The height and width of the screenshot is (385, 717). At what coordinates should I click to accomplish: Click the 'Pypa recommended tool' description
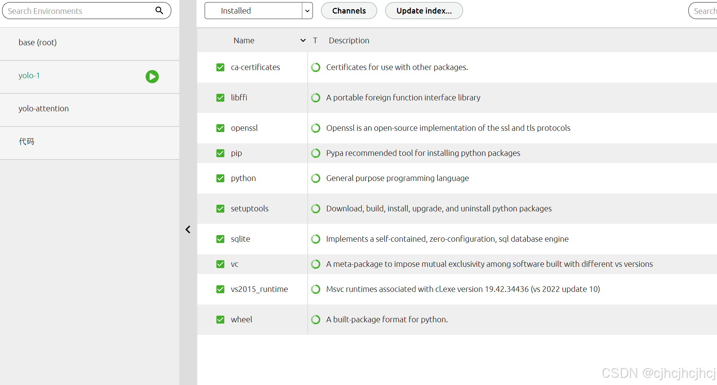(423, 153)
